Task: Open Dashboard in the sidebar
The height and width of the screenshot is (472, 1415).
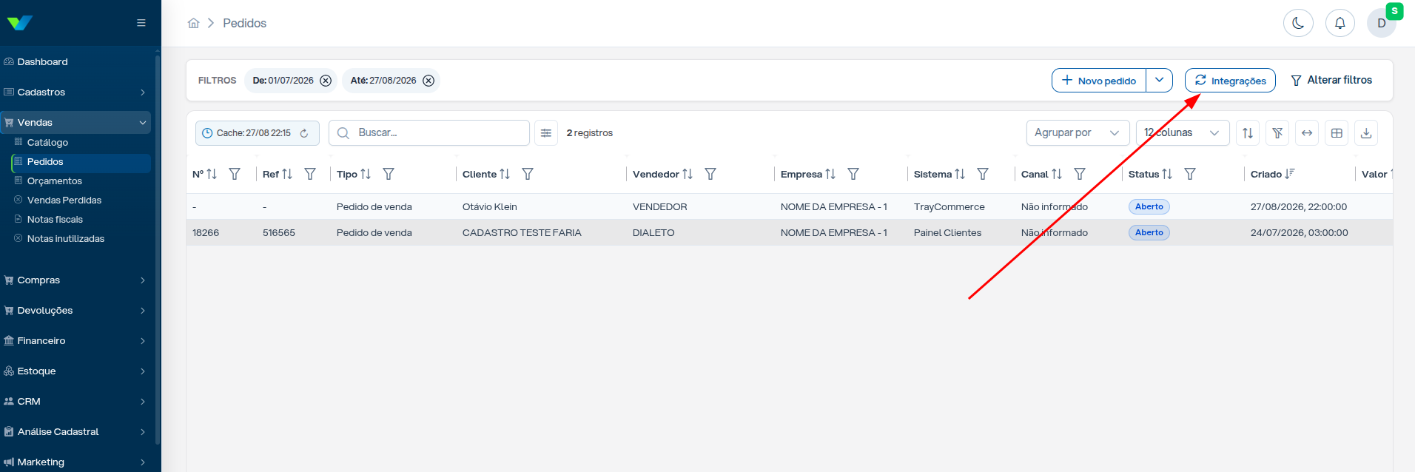Action: pyautogui.click(x=77, y=62)
